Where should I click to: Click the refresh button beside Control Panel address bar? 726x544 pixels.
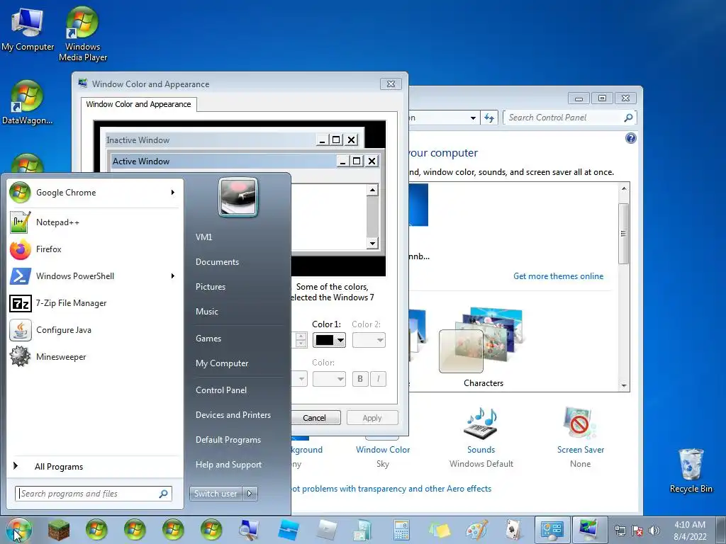[x=489, y=118]
